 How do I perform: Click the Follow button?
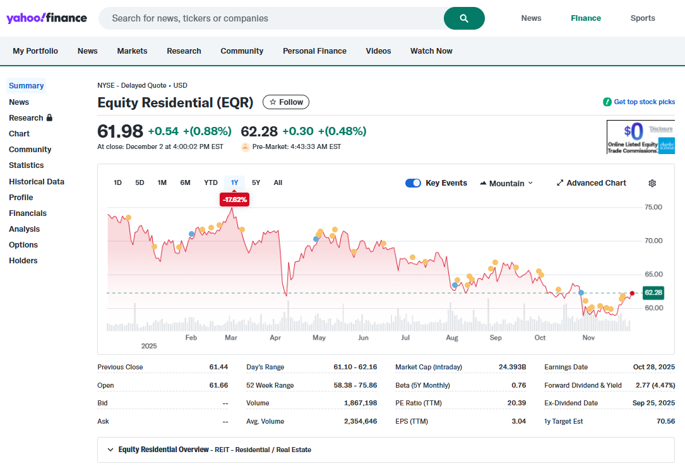click(x=285, y=102)
